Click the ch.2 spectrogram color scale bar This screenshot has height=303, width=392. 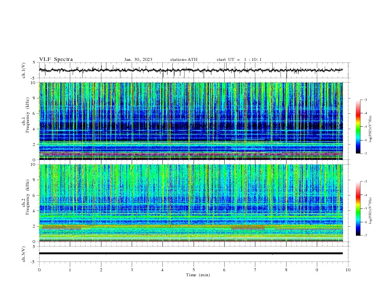pos(358,208)
